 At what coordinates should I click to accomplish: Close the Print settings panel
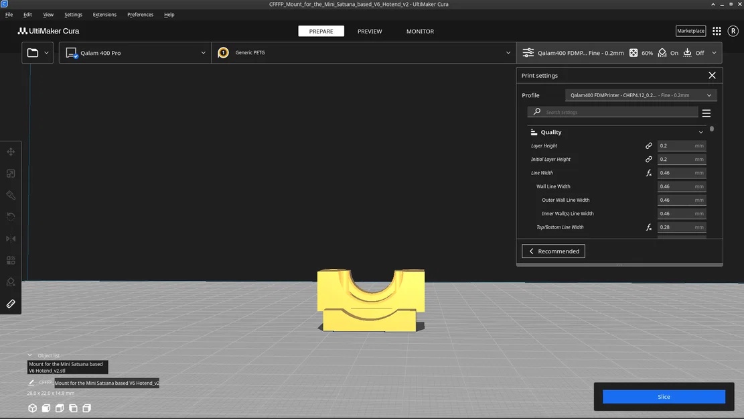712,76
